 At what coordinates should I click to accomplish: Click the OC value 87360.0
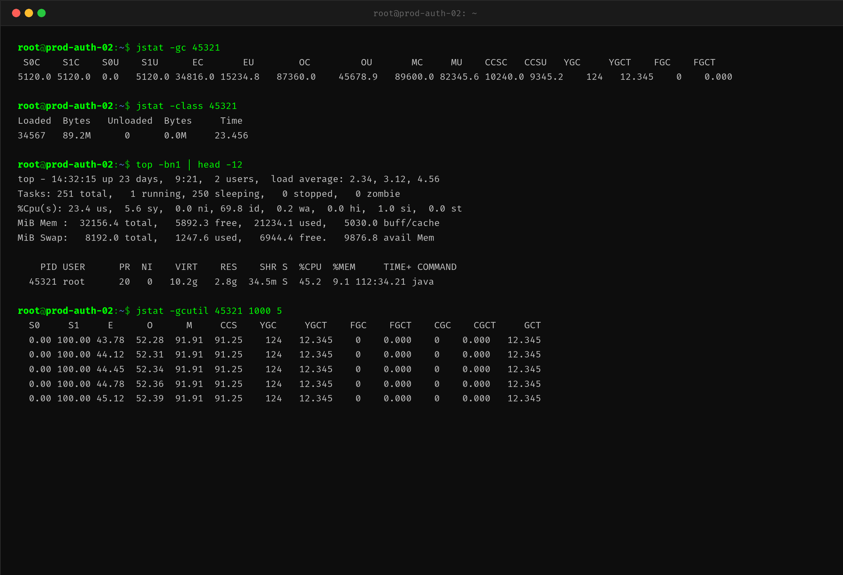(x=296, y=77)
